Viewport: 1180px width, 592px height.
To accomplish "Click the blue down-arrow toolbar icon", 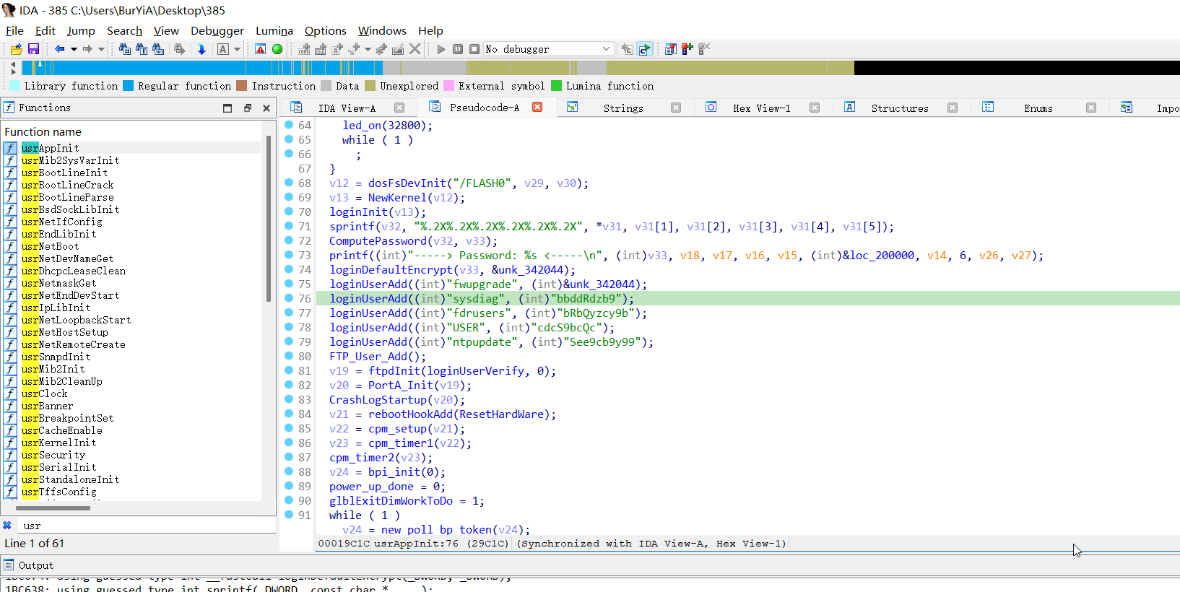I will tap(201, 49).
